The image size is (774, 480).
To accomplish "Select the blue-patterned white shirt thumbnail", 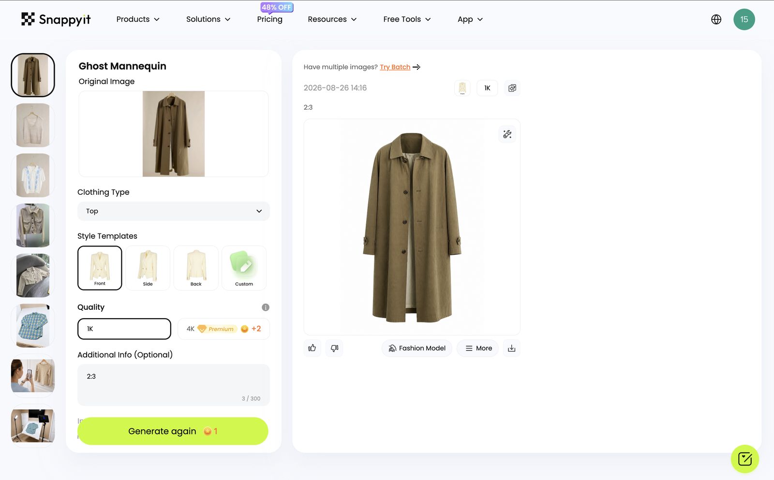I will point(33,175).
